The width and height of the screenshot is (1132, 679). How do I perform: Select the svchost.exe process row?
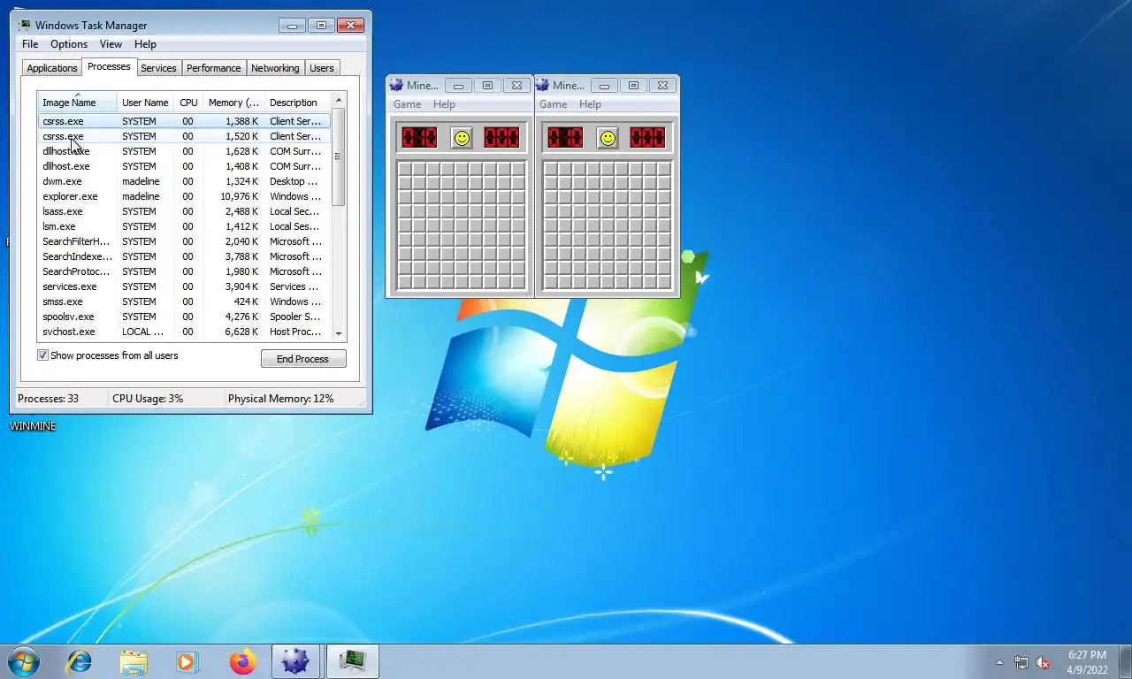(x=184, y=332)
